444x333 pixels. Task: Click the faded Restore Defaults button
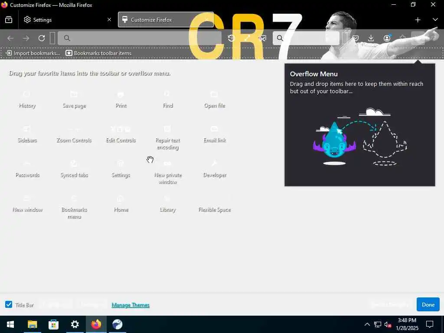coord(391,304)
